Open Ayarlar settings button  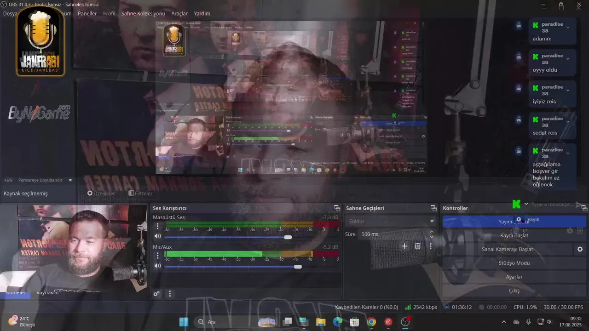coord(514,277)
